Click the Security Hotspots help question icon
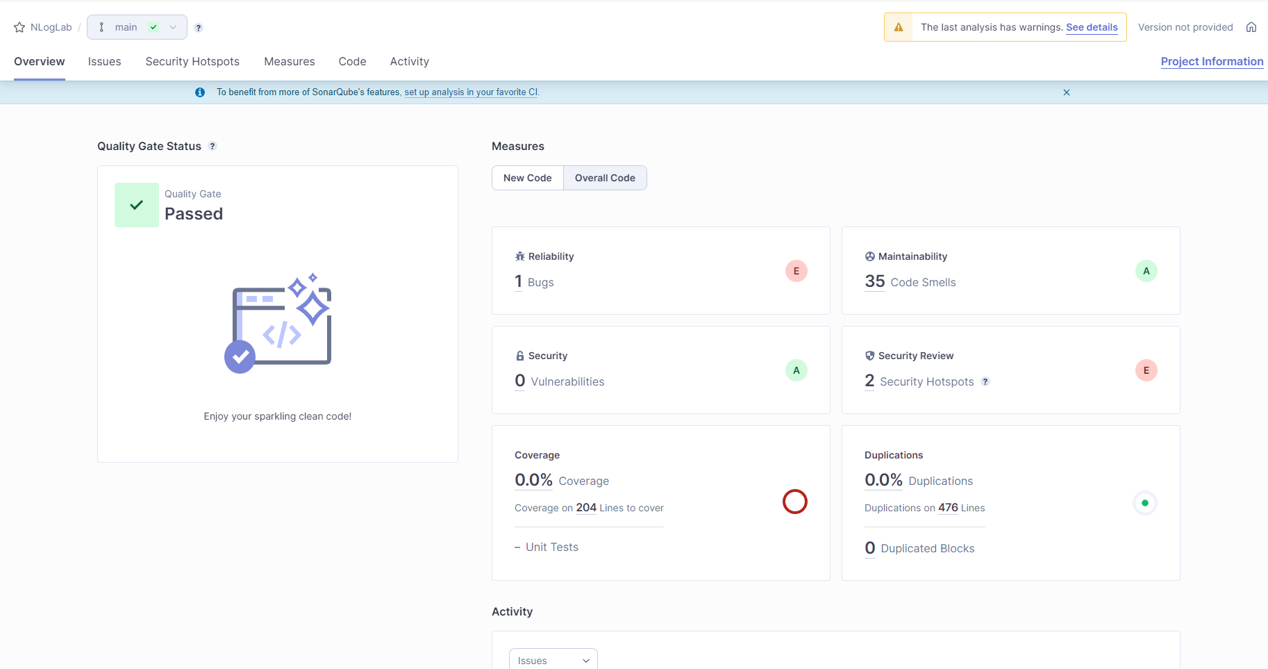 [x=985, y=381]
